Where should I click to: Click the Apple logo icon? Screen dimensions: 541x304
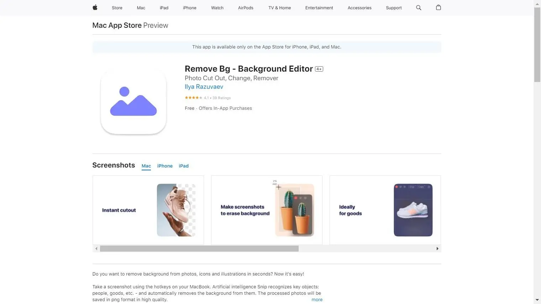click(x=95, y=7)
